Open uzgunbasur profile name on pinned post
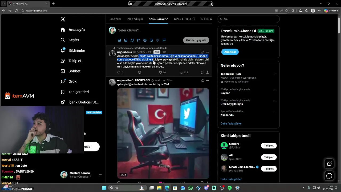The width and height of the screenshot is (341, 192). click(x=125, y=52)
